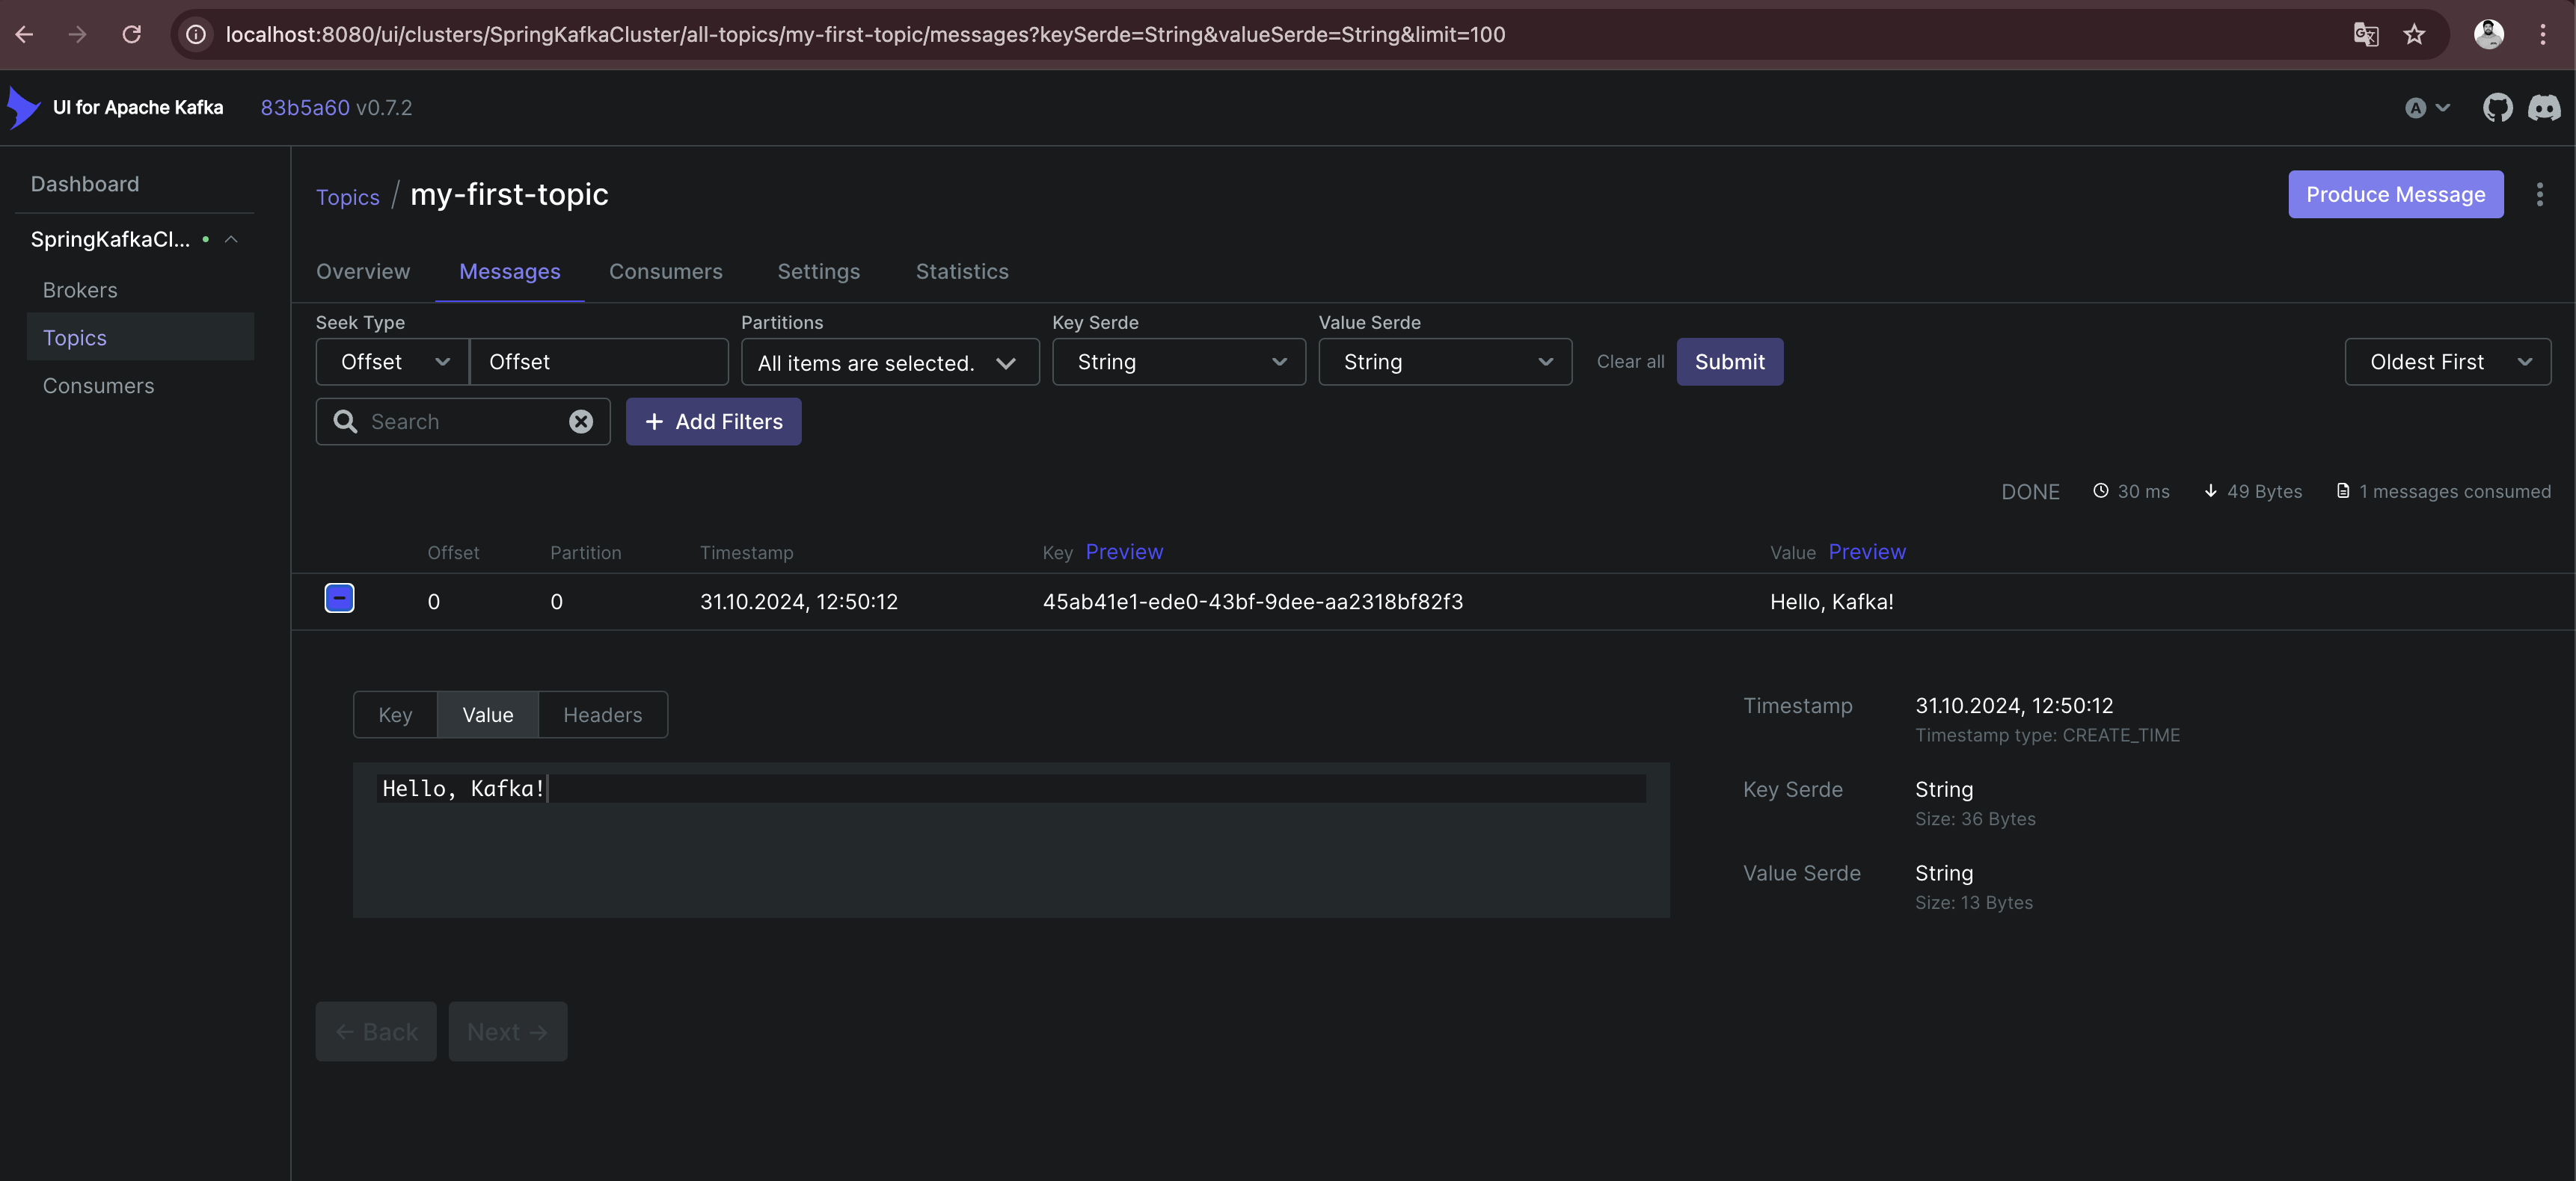
Task: Open the Key Serde dropdown
Action: pos(1178,362)
